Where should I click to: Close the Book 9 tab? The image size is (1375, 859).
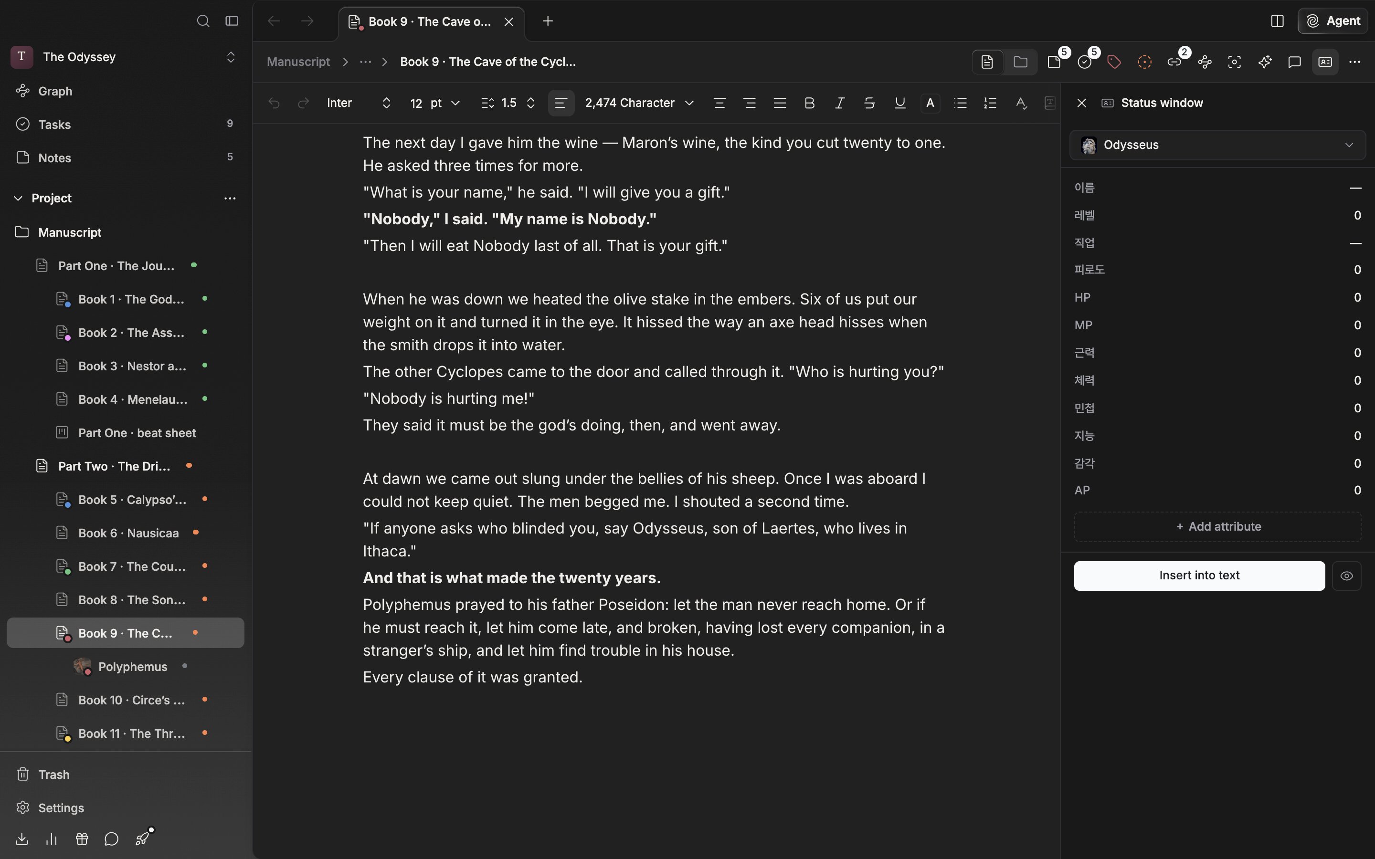click(508, 21)
